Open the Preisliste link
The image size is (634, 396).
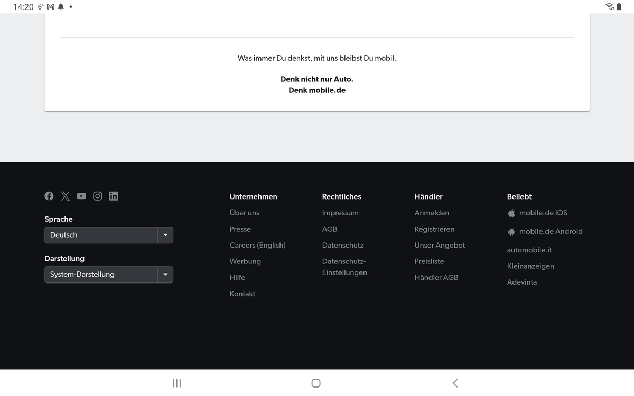coord(429,261)
